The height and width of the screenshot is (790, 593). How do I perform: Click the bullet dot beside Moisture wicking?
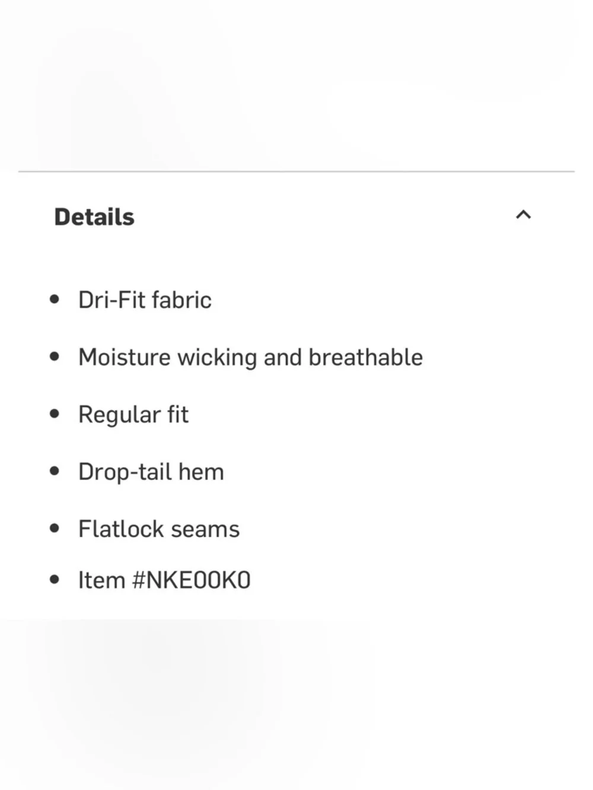pyautogui.click(x=55, y=357)
